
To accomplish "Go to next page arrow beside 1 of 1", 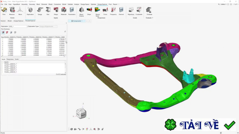I will click(238, 4).
